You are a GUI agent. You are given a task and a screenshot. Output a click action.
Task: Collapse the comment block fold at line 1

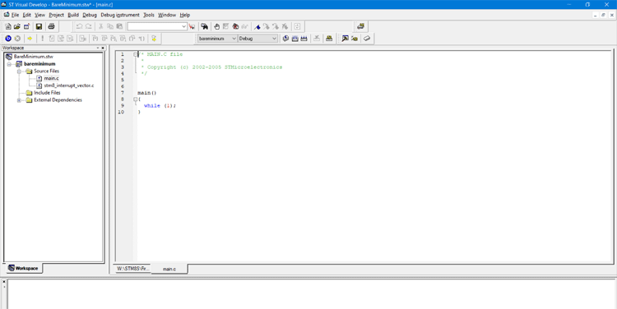(x=136, y=54)
